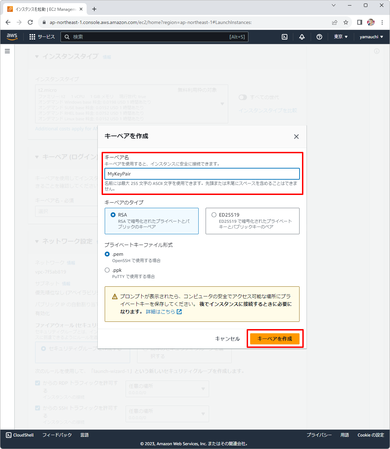Open the Tokyo region dropdown
The width and height of the screenshot is (390, 449).
pyautogui.click(x=341, y=37)
